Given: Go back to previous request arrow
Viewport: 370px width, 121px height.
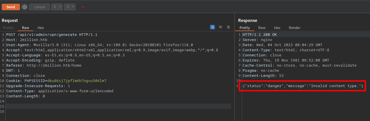Looking at the screenshot, I should coord(55,7).
